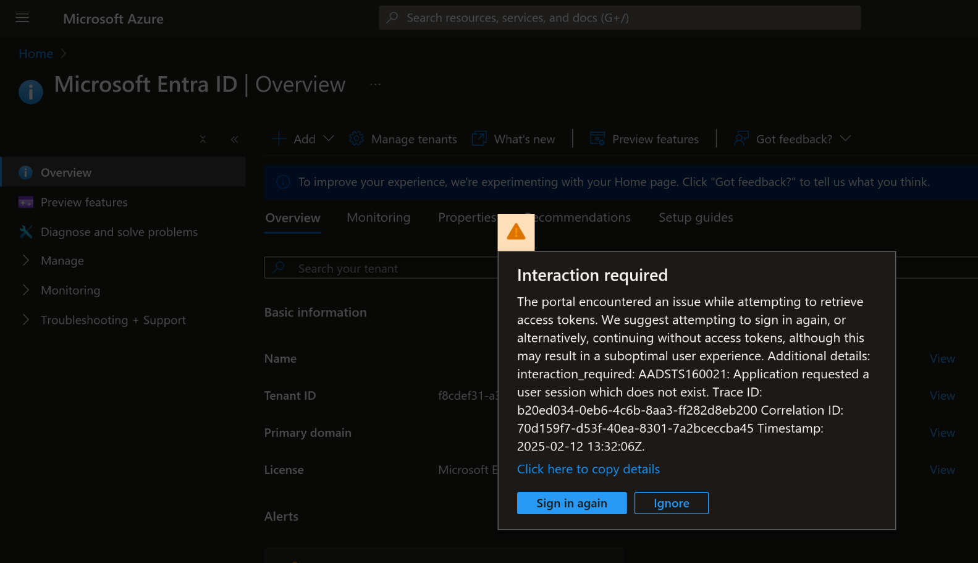The height and width of the screenshot is (563, 978).
Task: Click the Primary domain label
Action: (x=308, y=433)
